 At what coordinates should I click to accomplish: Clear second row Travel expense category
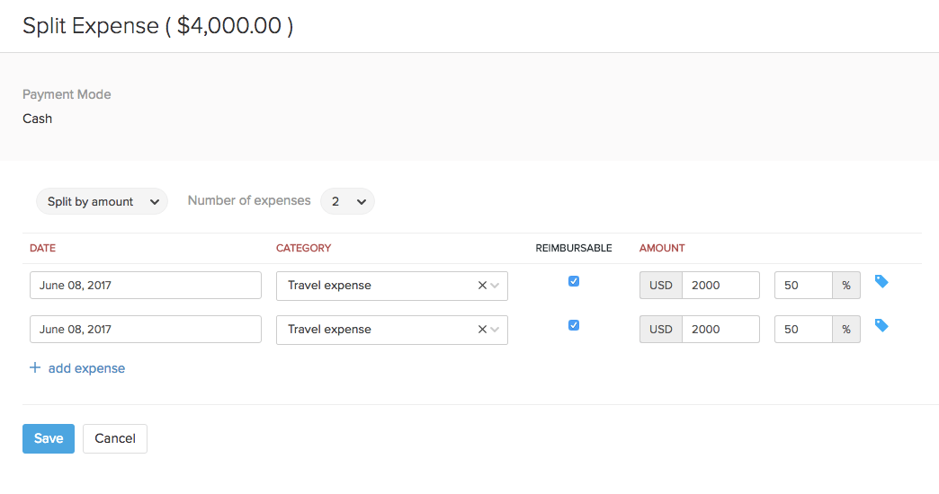pyautogui.click(x=482, y=330)
